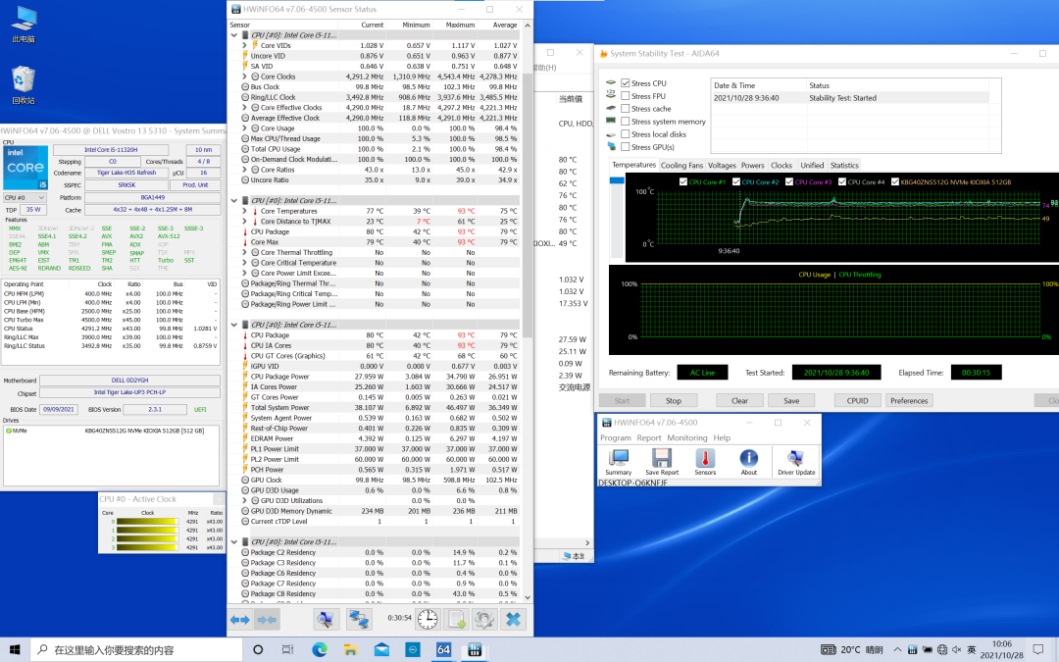Image resolution: width=1059 pixels, height=662 pixels.
Task: Switch to the Cooling Fans tab
Action: (x=681, y=166)
